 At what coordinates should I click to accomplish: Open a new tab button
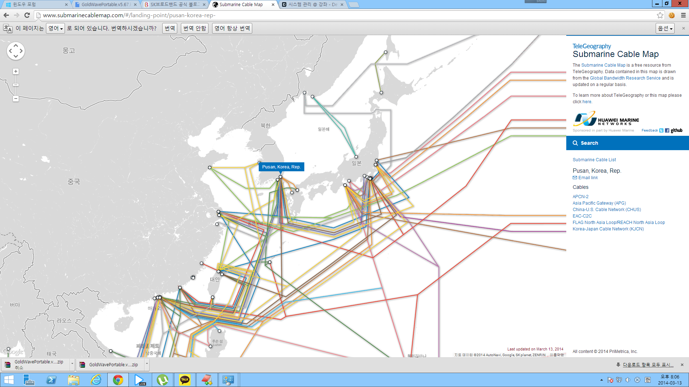coord(353,5)
